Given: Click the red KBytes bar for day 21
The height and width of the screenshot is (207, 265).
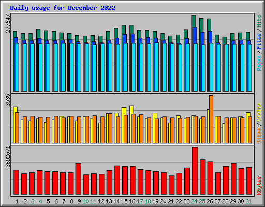Looking at the screenshot, I should tap(172, 185).
